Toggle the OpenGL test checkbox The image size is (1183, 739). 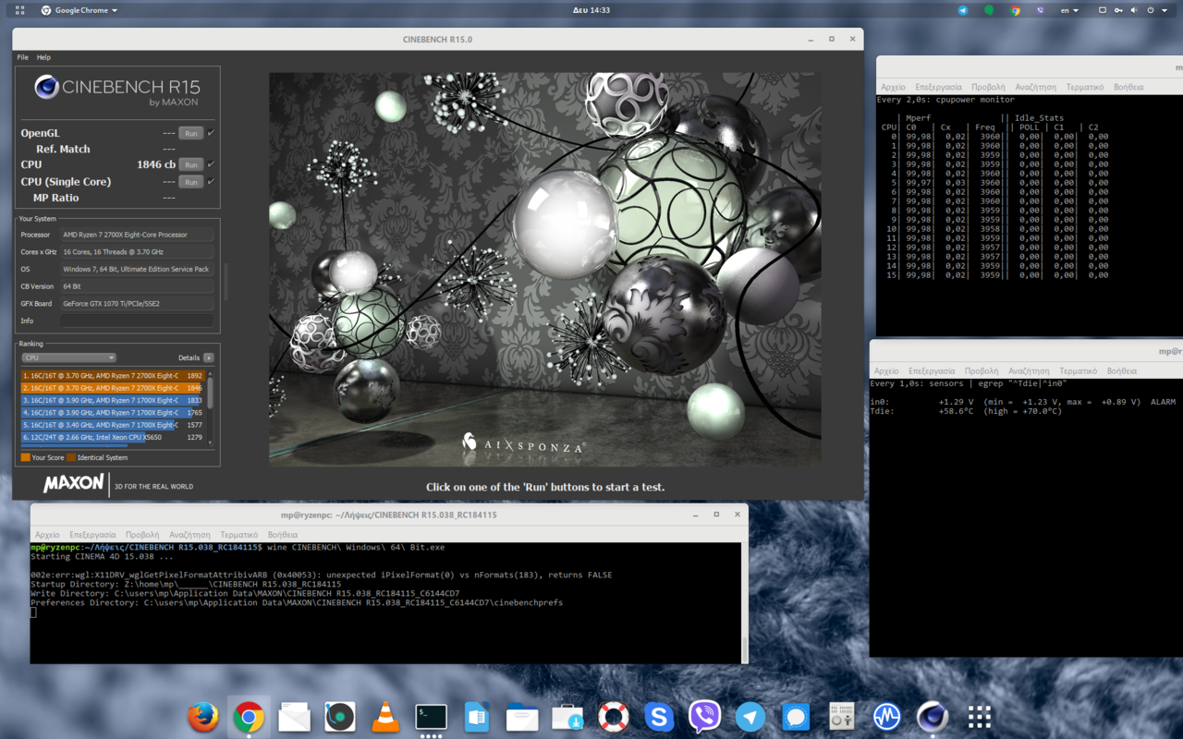point(212,133)
